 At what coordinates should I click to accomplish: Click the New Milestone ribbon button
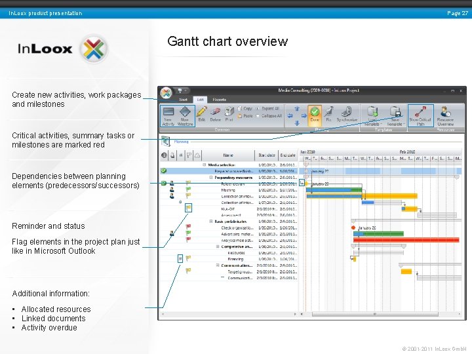pos(185,116)
